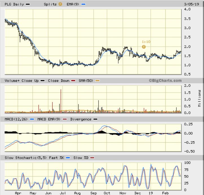Click the '0.25' MACD axis value
This screenshot has height=195, width=204.
pyautogui.click(x=188, y=124)
